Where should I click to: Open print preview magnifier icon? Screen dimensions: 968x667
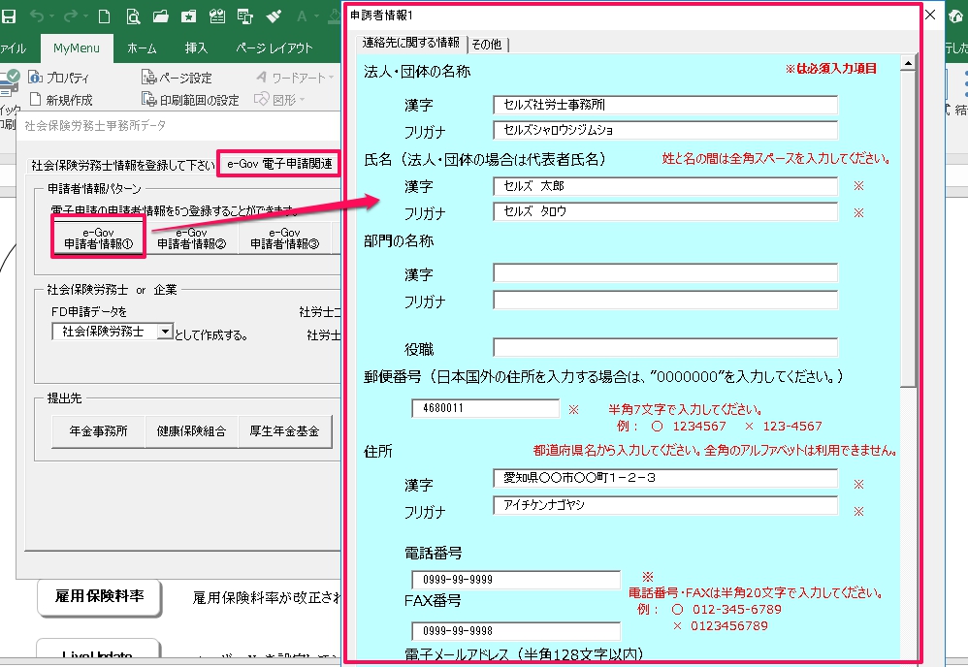133,16
